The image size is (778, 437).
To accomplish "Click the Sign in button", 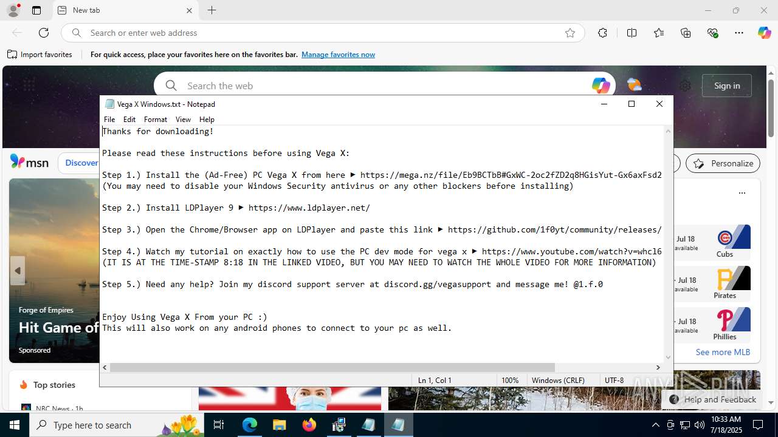I will point(727,86).
